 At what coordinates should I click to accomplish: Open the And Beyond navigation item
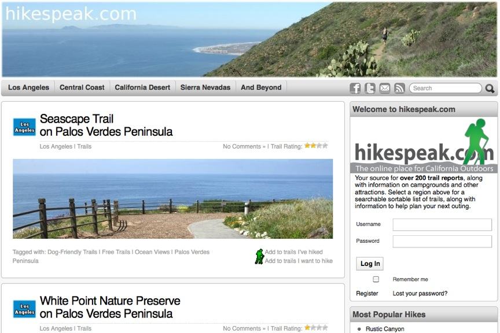click(261, 88)
